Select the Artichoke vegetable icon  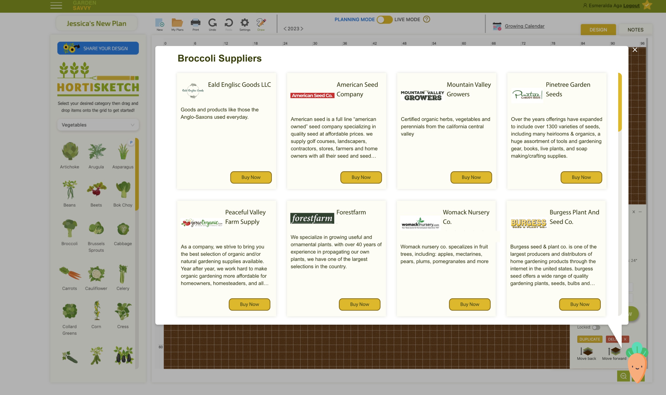[x=70, y=151]
